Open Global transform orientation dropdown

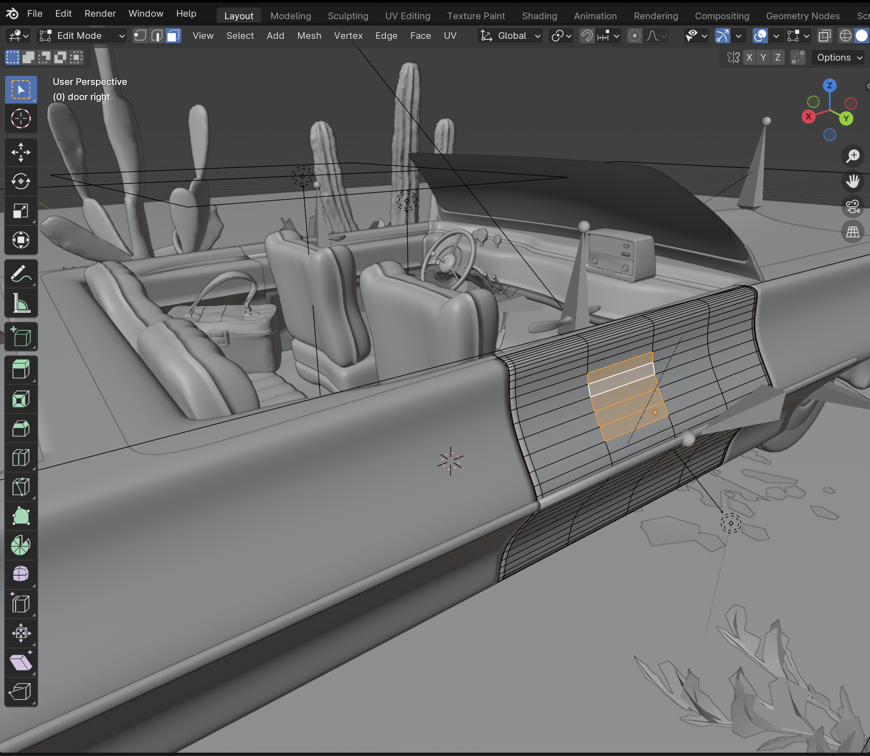510,36
